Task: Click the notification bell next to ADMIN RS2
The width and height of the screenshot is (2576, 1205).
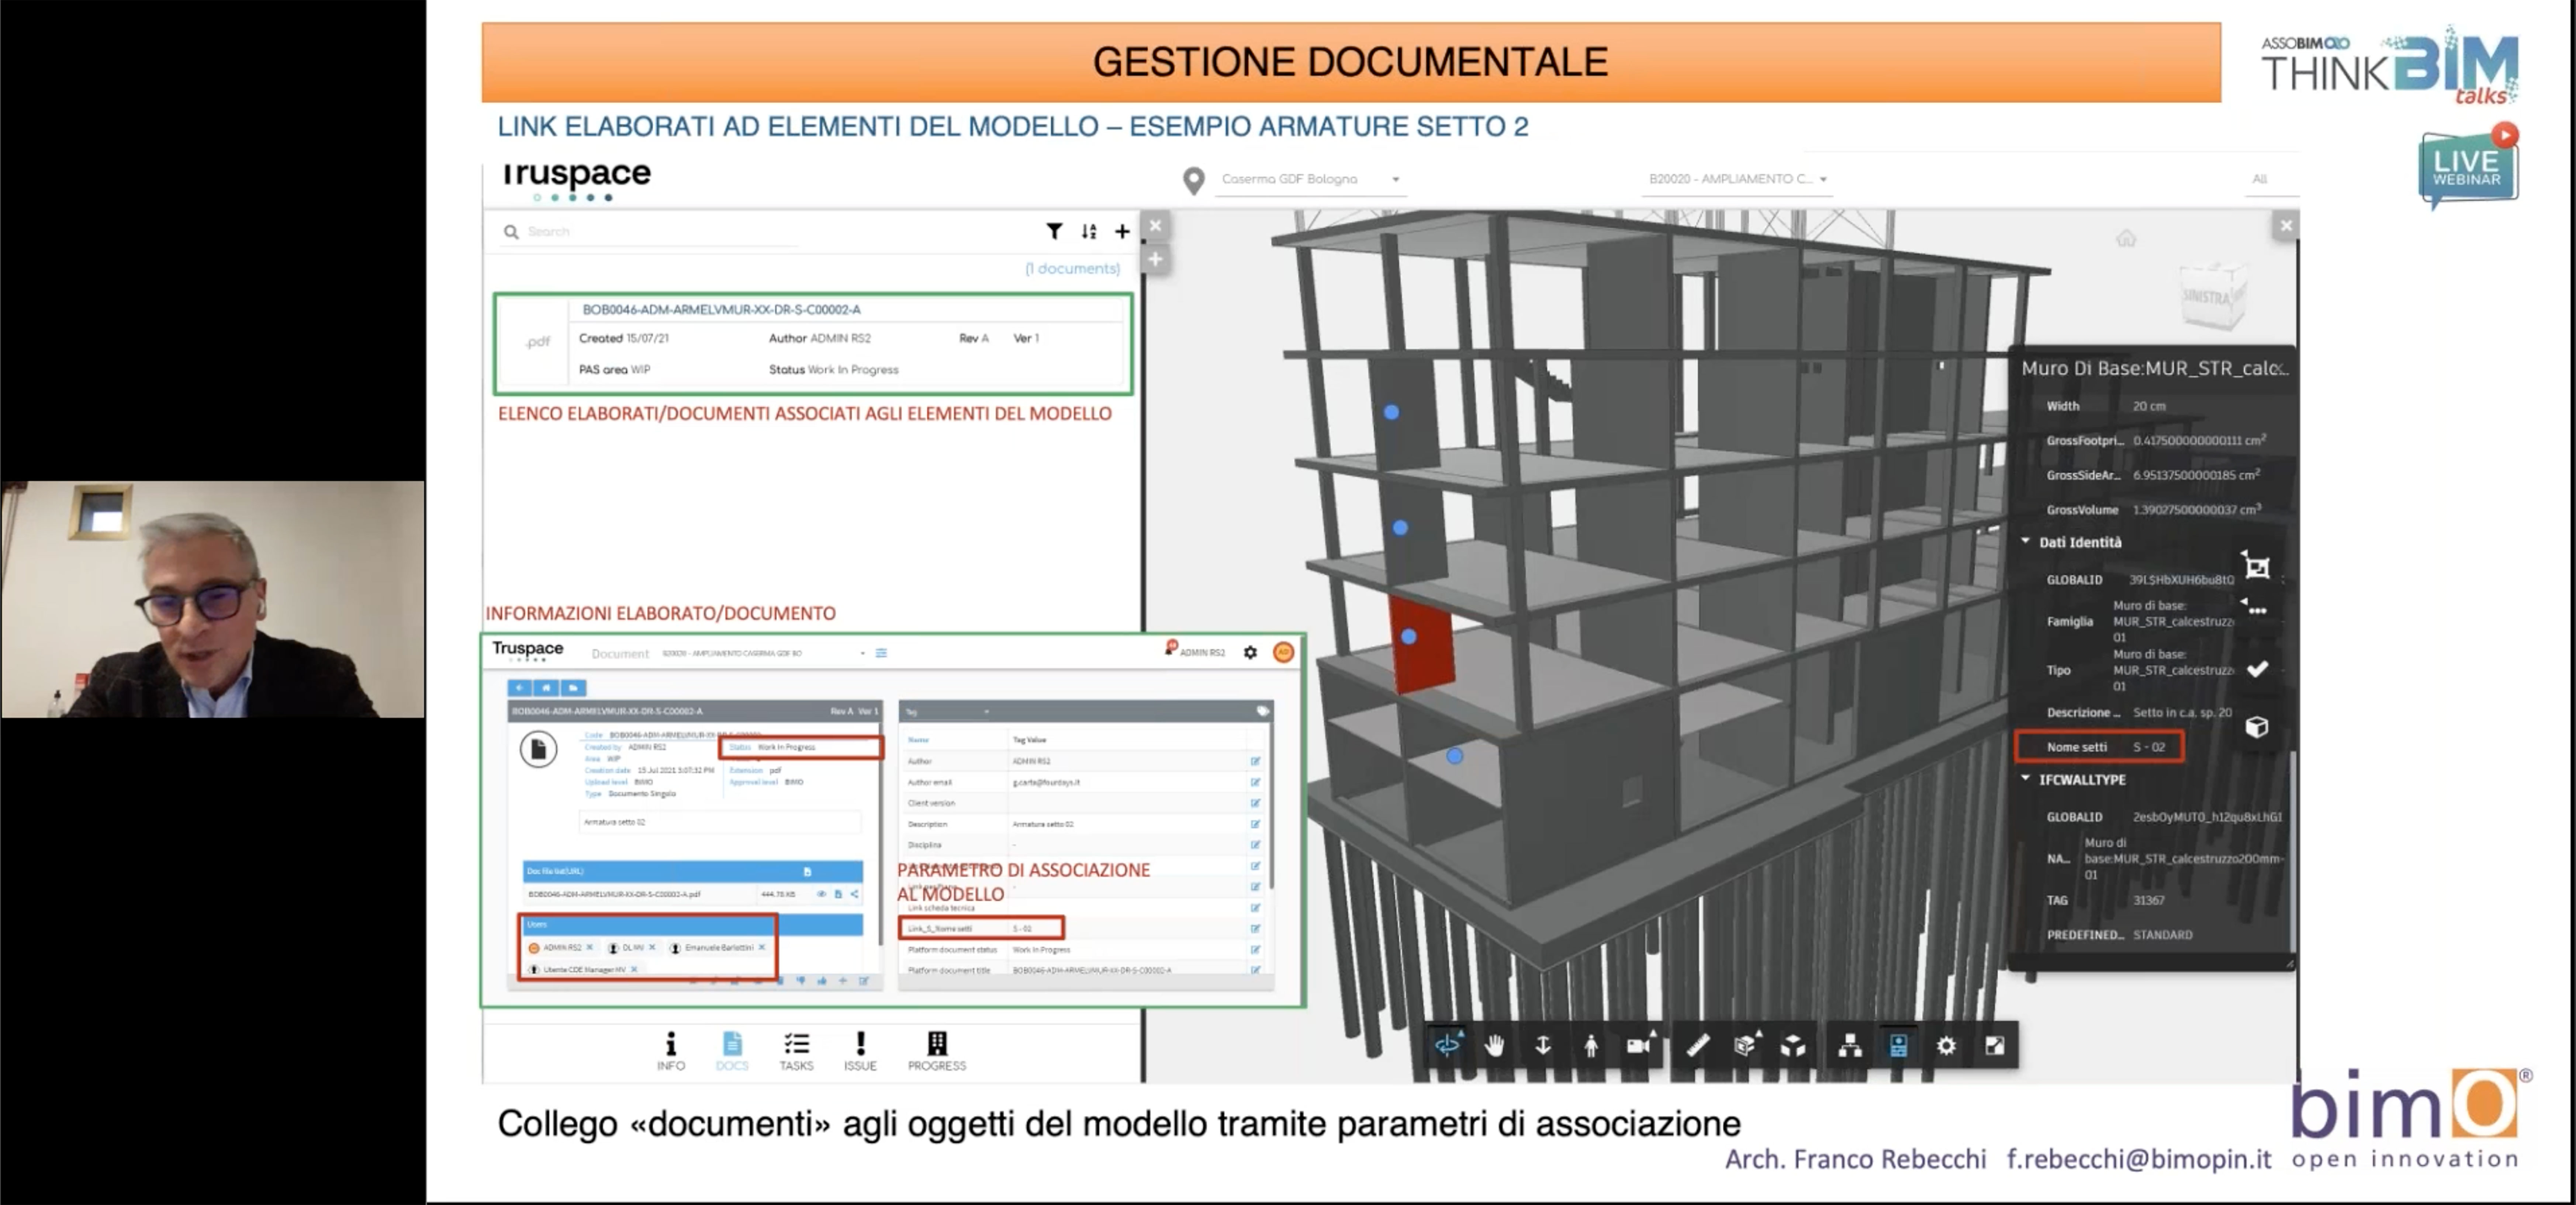Action: pyautogui.click(x=1170, y=648)
